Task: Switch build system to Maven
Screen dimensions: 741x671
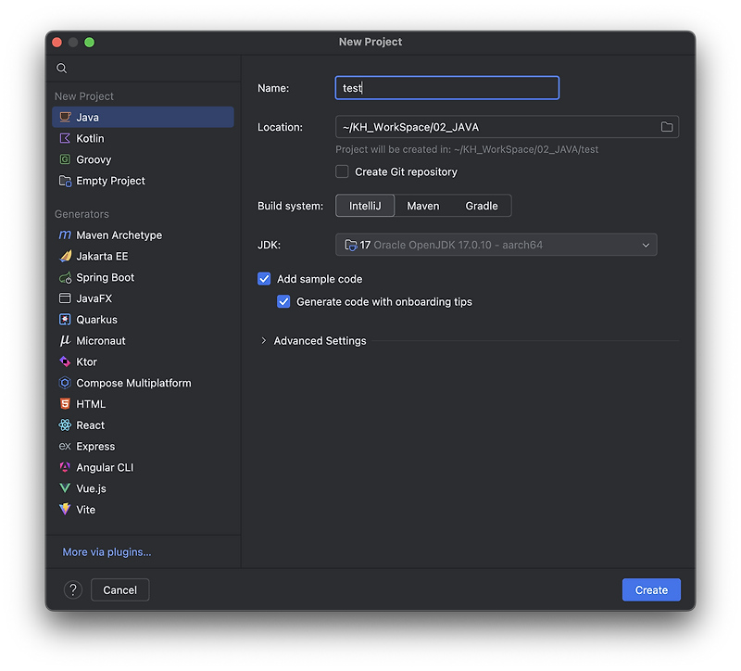Action: [422, 205]
